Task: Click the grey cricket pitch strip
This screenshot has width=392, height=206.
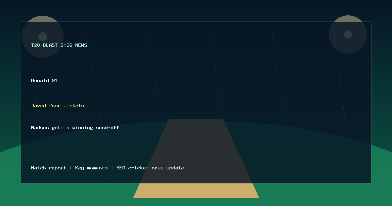Action: [x=196, y=151]
